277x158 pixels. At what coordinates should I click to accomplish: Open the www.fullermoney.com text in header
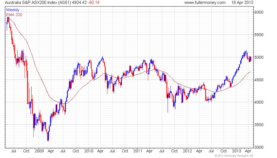coord(205,3)
